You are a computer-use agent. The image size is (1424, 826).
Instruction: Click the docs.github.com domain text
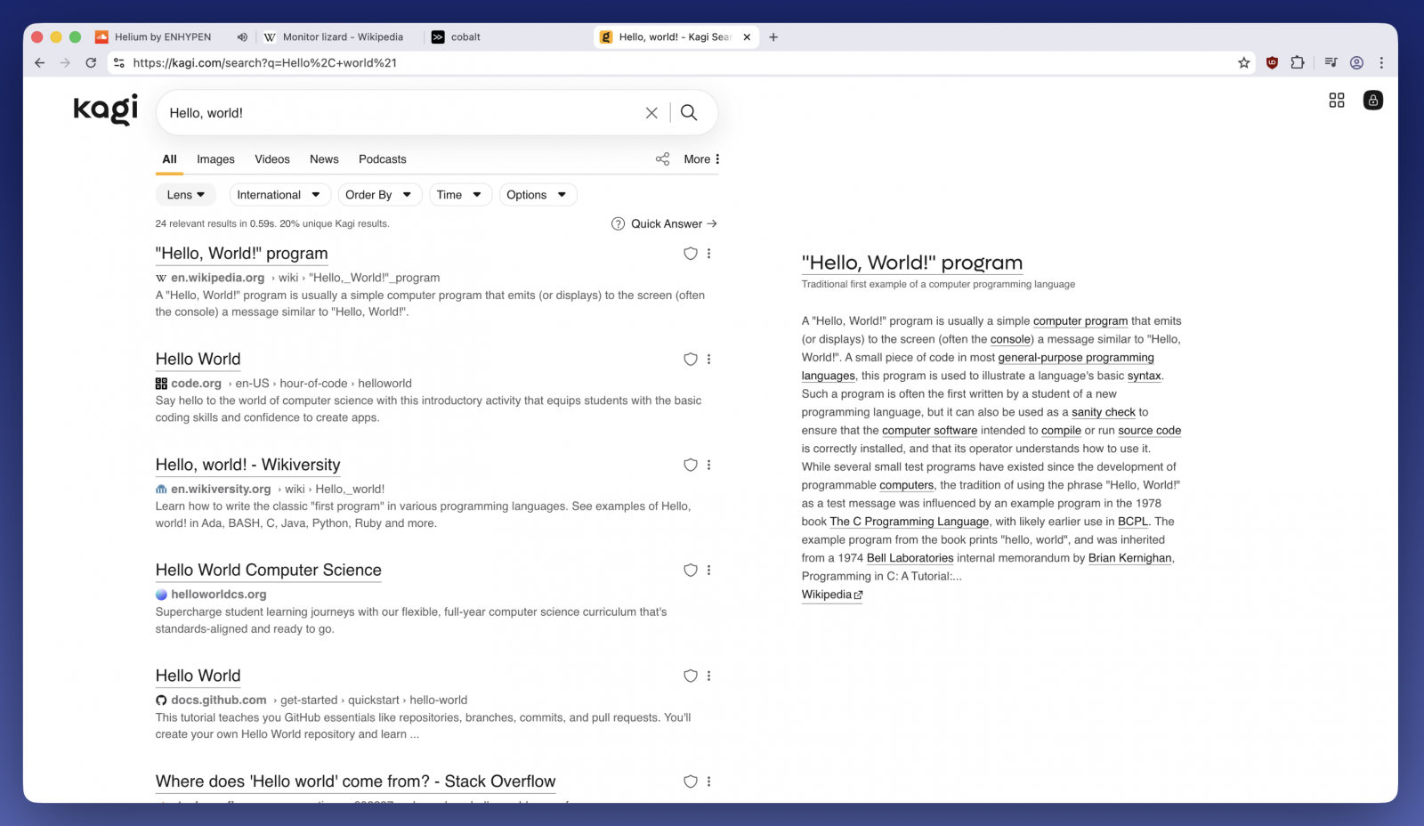[x=219, y=700]
